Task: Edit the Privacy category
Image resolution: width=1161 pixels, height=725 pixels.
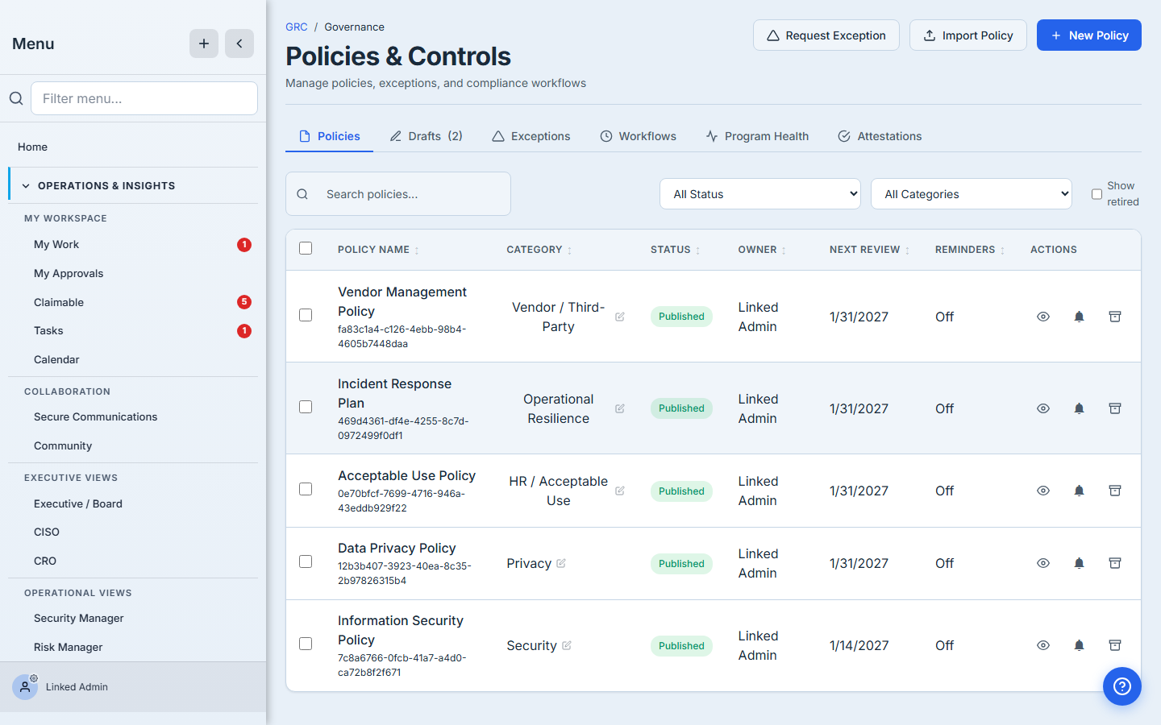Action: point(561,563)
